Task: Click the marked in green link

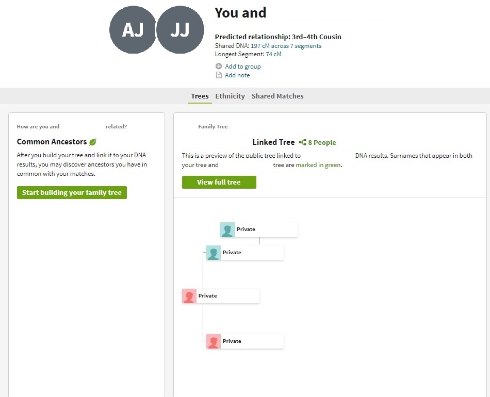Action: [318, 166]
